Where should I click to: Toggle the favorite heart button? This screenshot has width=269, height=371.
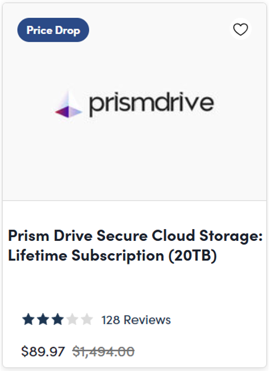[241, 30]
